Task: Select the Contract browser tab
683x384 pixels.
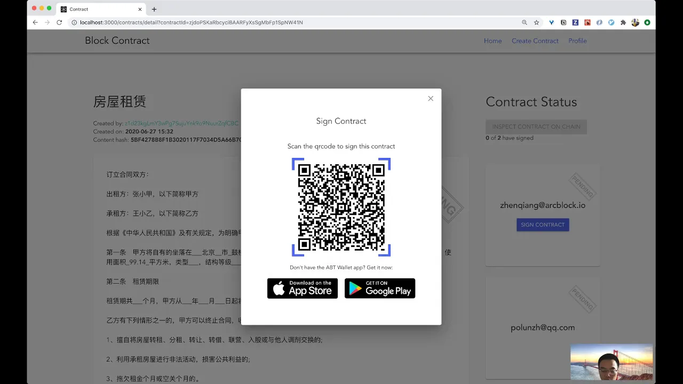Action: [x=101, y=9]
